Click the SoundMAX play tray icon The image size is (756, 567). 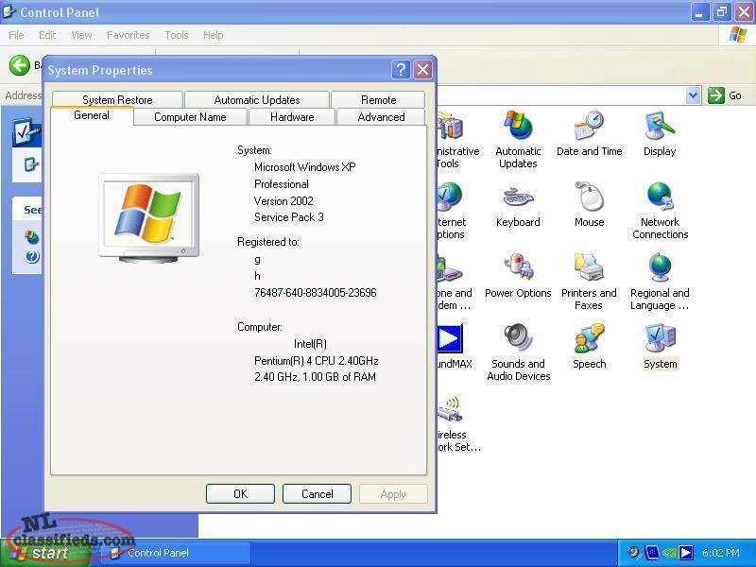[x=686, y=552]
